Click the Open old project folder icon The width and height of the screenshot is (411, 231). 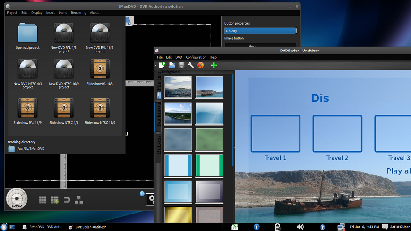(27, 34)
